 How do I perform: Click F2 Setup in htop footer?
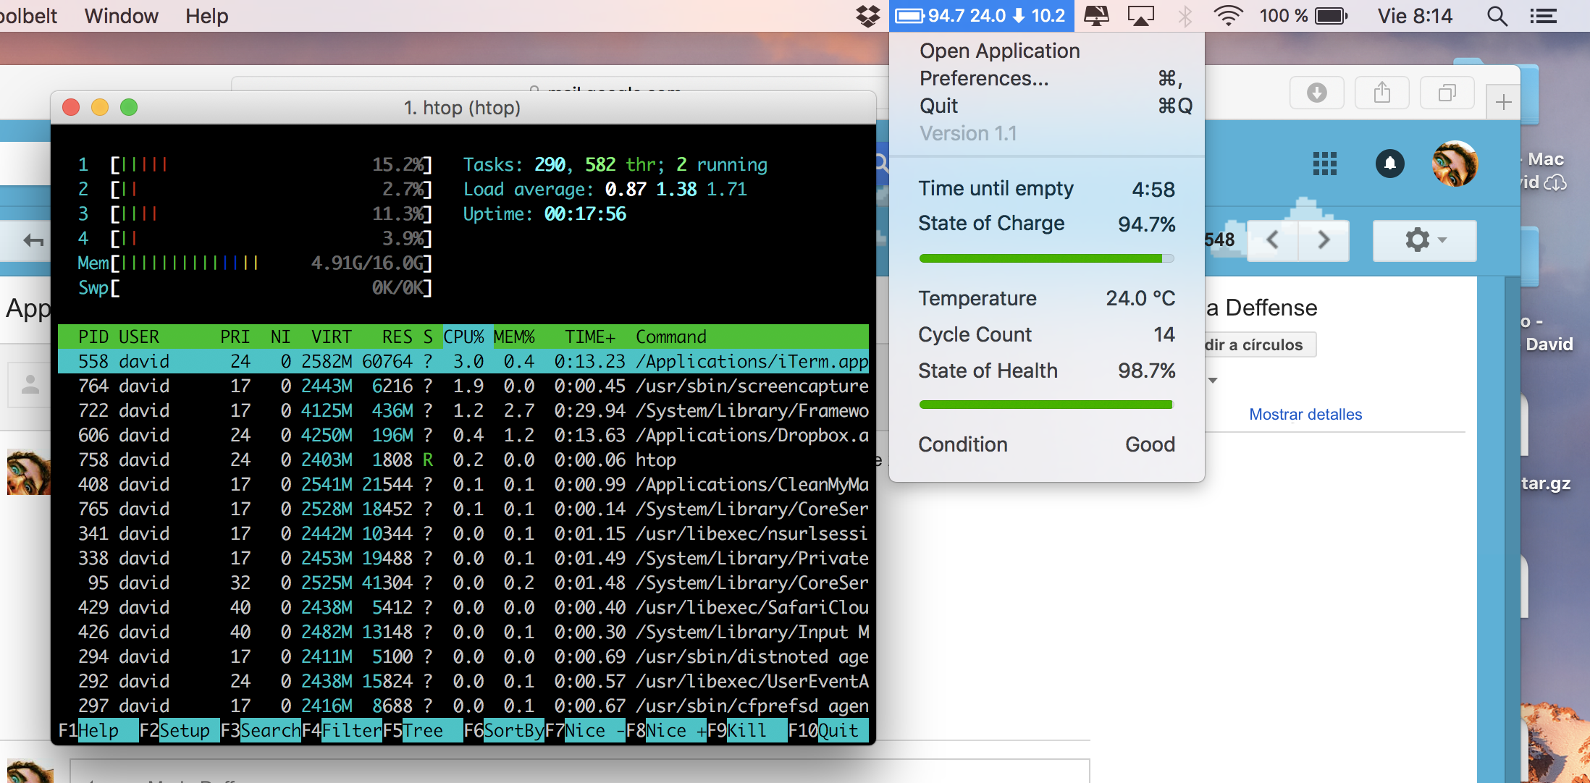point(179,730)
